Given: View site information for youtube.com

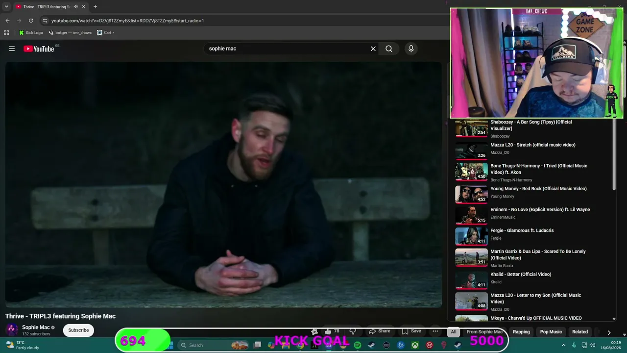Looking at the screenshot, I should (45, 21).
